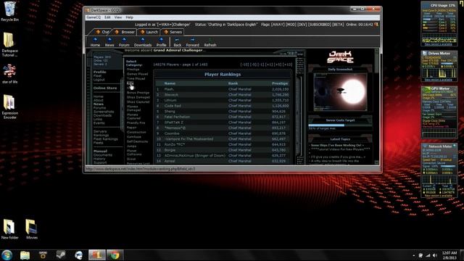Open Online Store in site sidebar
464x261 pixels.
pyautogui.click(x=105, y=88)
